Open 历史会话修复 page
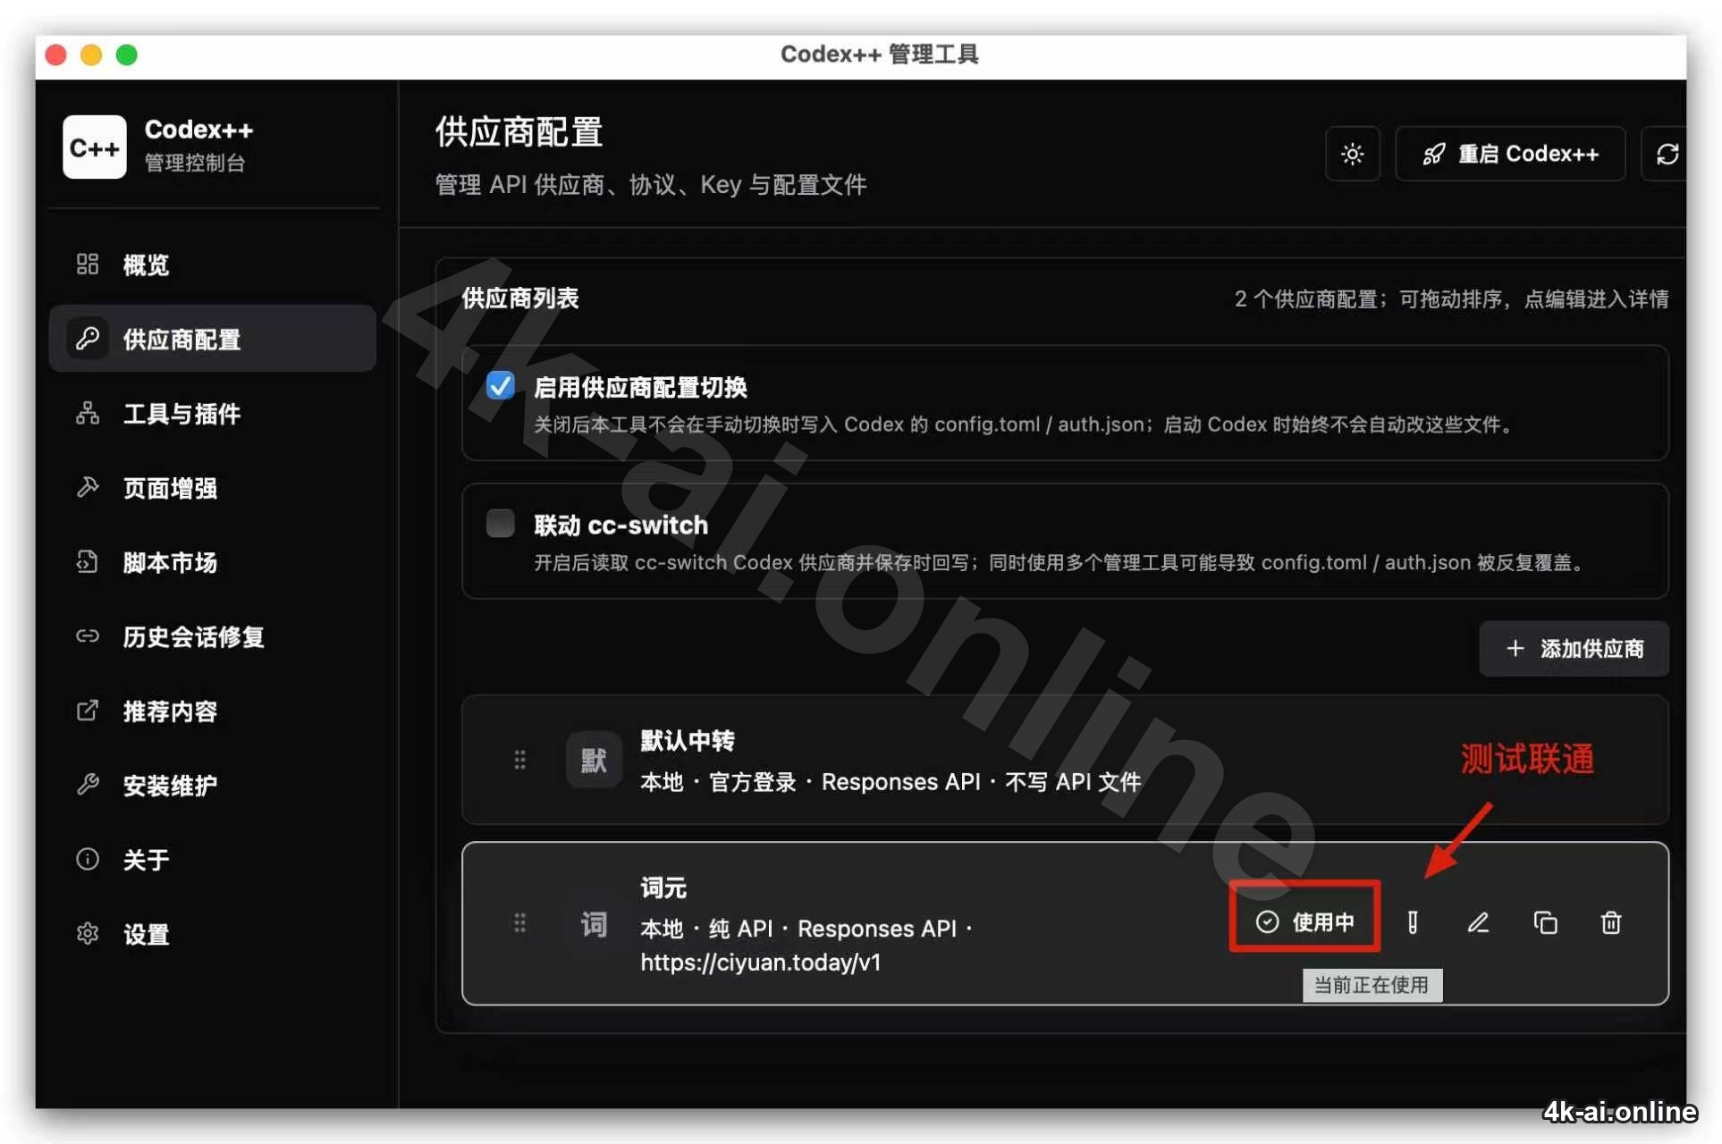Image resolution: width=1722 pixels, height=1144 pixels. click(213, 636)
